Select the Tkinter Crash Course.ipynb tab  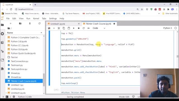coord(98,24)
